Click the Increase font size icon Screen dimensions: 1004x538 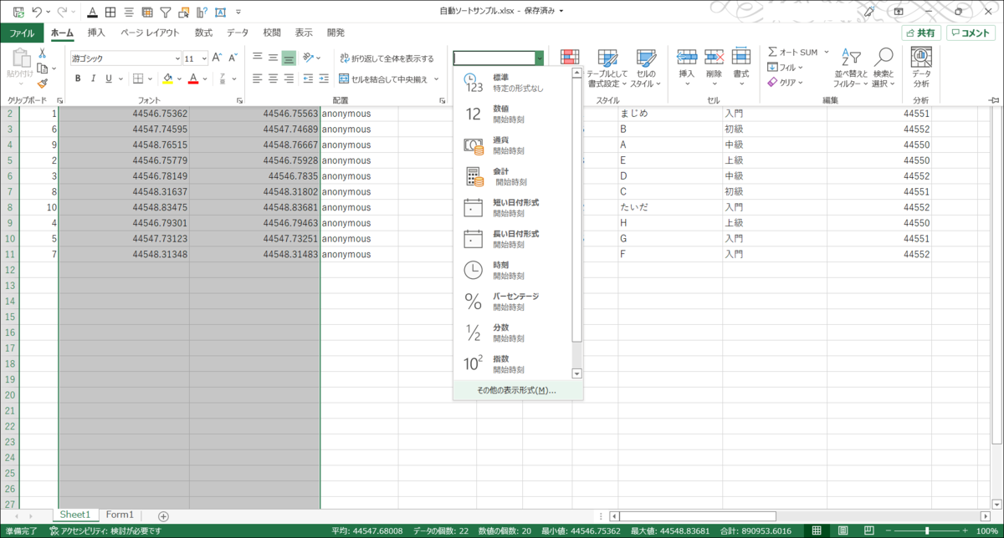point(217,58)
